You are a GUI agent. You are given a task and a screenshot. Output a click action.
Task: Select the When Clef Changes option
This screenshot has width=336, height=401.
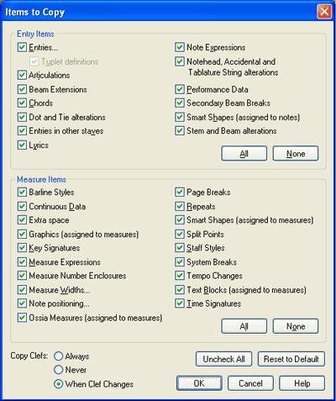coord(58,384)
